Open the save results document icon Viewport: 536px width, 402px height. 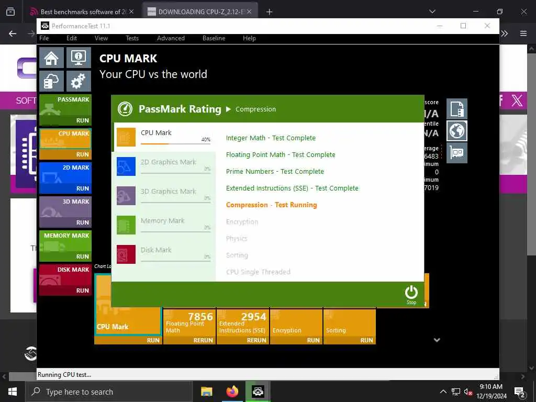coord(456,109)
